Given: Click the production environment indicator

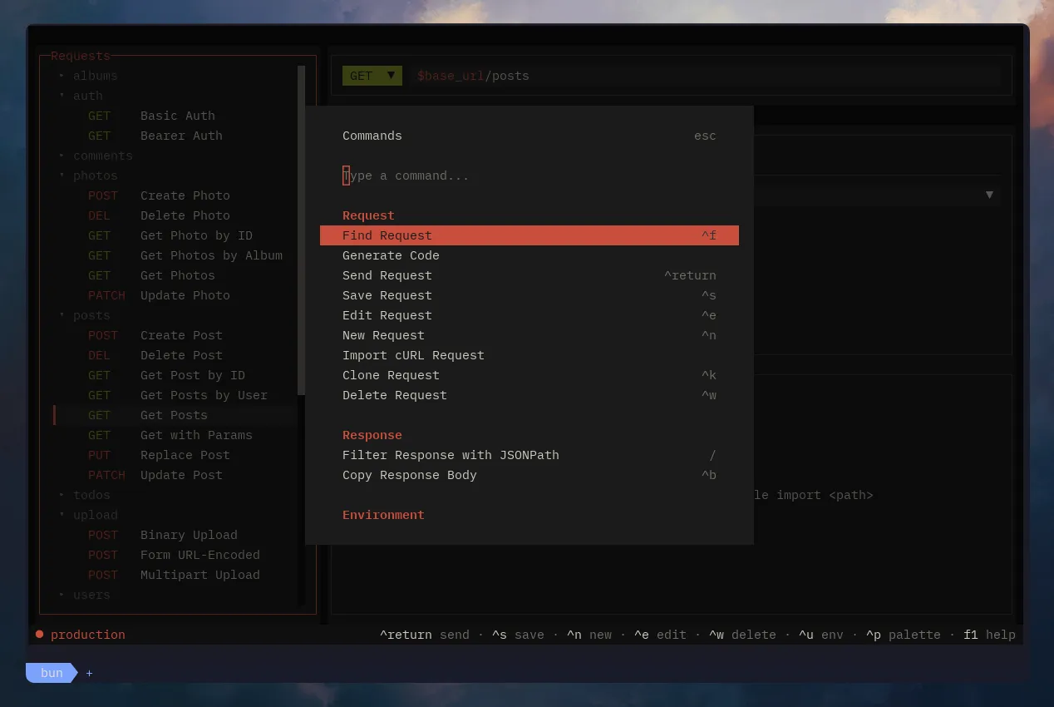Looking at the screenshot, I should point(80,635).
